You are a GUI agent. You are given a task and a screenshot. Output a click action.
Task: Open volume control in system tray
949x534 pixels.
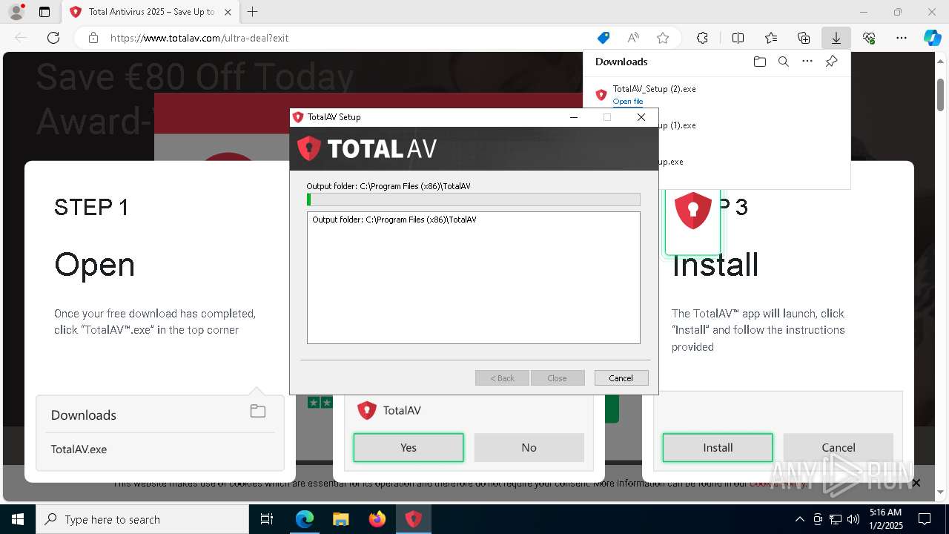[853, 519]
